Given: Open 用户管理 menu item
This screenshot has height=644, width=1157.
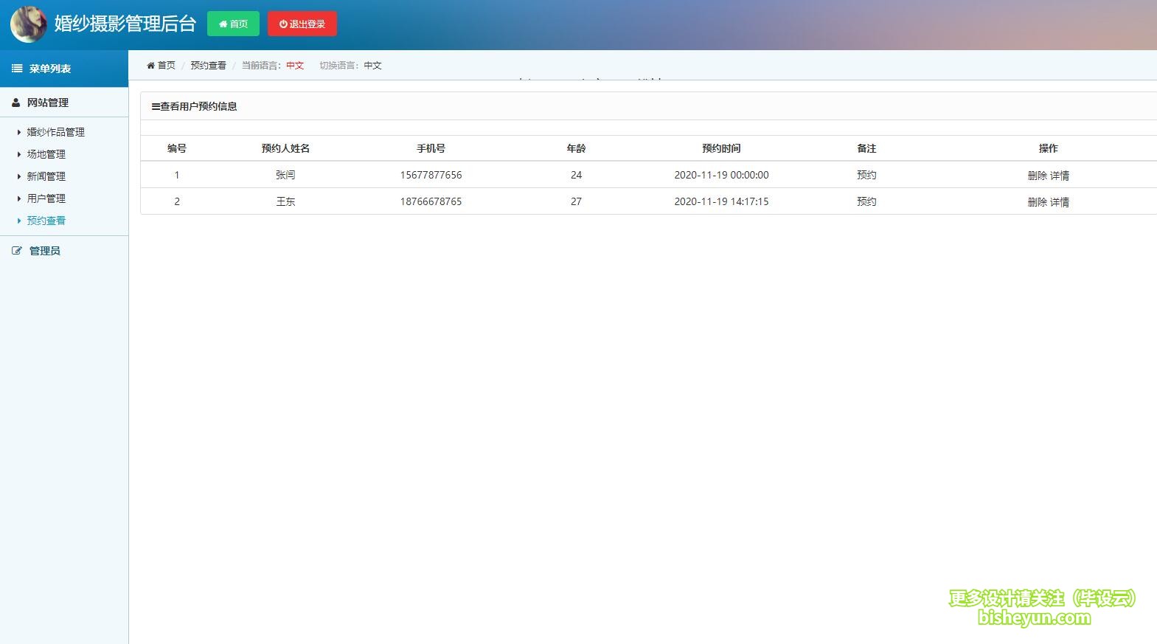Looking at the screenshot, I should [x=46, y=198].
